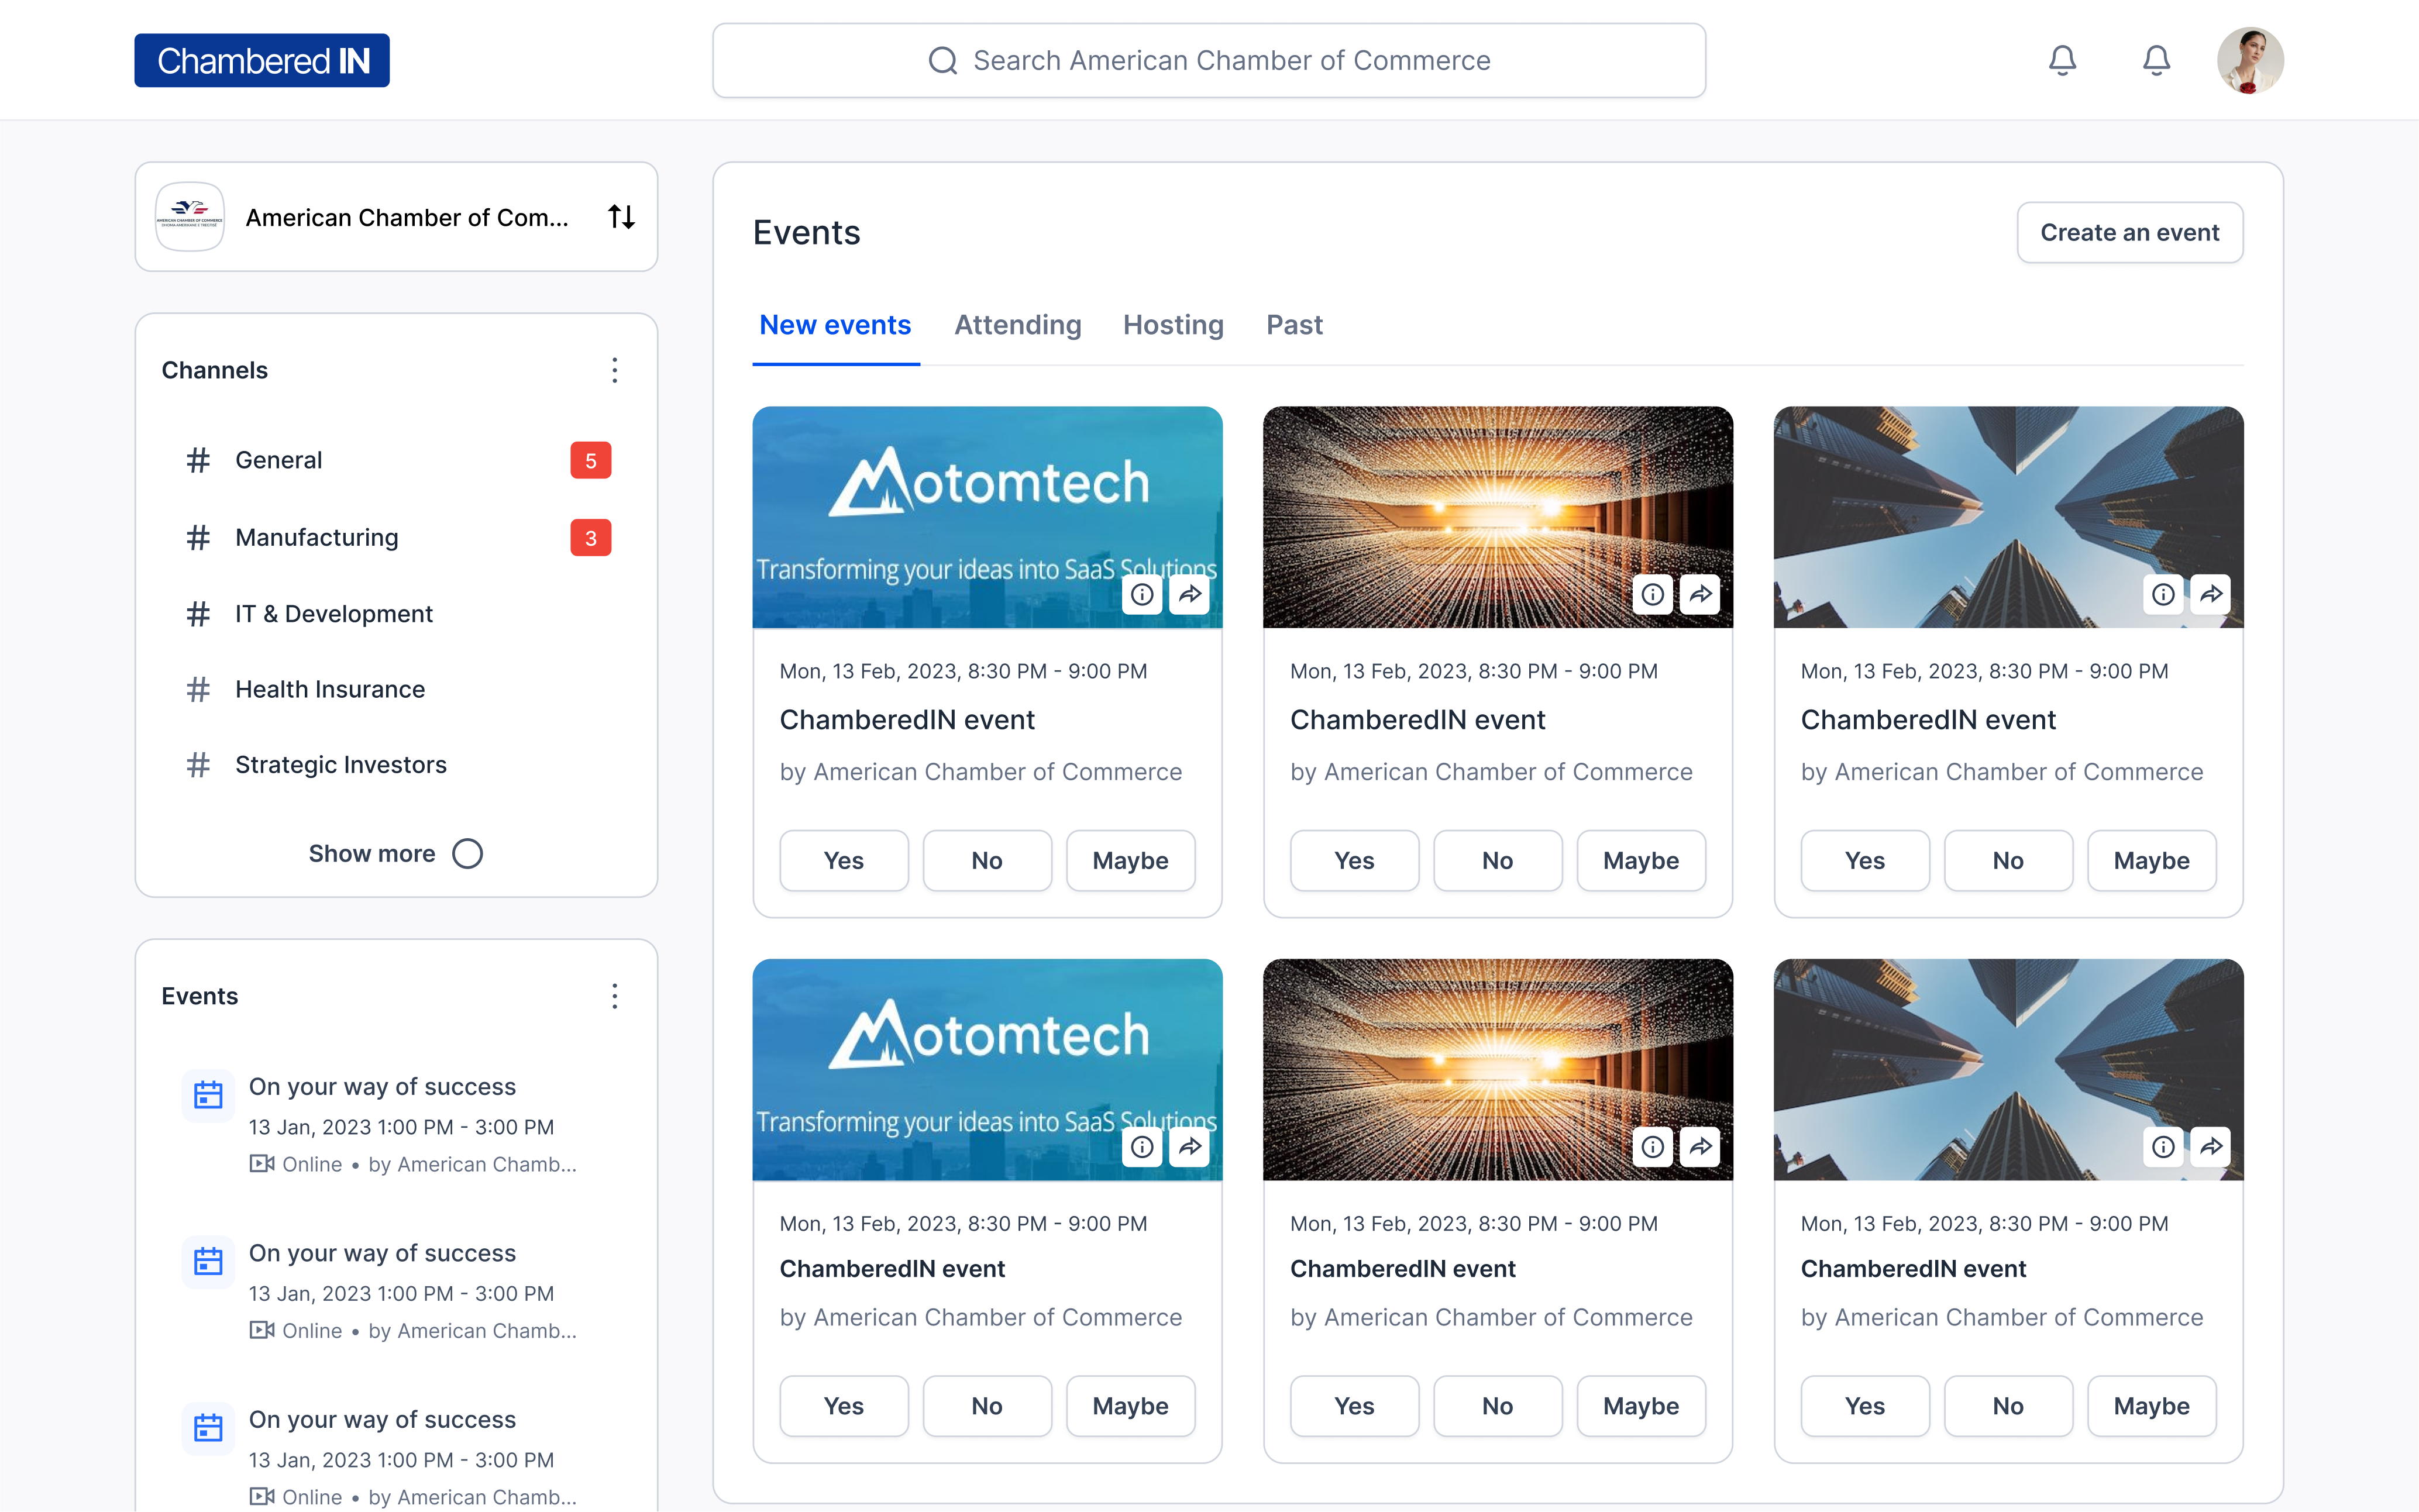RSVP Maybe on top-row tunnel lights event
The height and width of the screenshot is (1512, 2419).
1641,860
